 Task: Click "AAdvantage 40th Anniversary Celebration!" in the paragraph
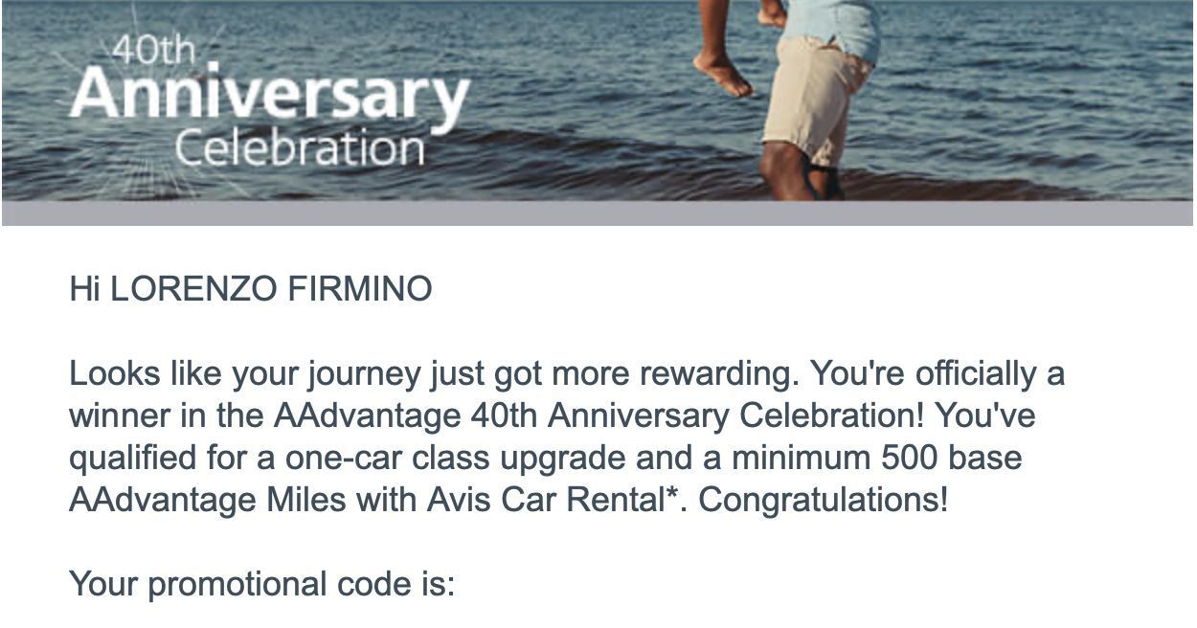pyautogui.click(x=600, y=416)
